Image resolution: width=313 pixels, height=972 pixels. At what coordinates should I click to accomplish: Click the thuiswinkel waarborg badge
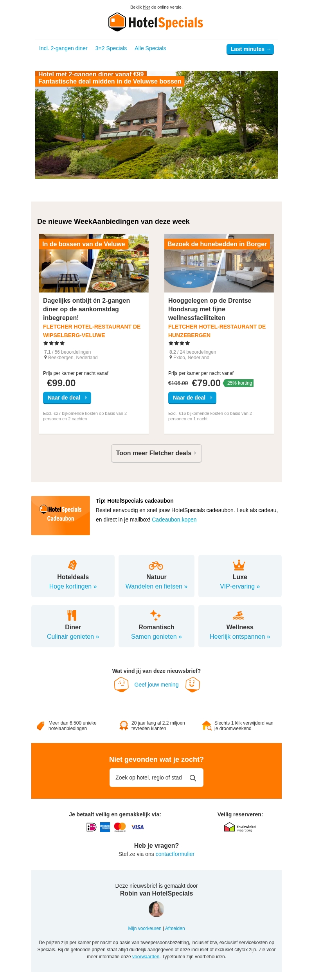tap(240, 827)
